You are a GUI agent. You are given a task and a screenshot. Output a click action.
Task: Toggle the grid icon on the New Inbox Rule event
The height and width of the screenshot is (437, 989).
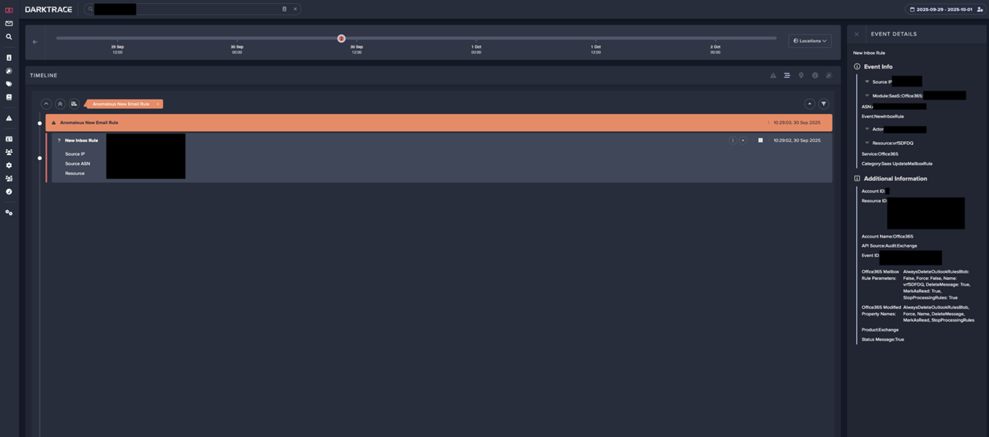(x=760, y=140)
